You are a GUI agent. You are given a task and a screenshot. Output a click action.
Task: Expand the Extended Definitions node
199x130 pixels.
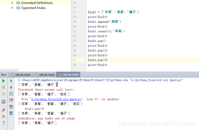point(12,3)
